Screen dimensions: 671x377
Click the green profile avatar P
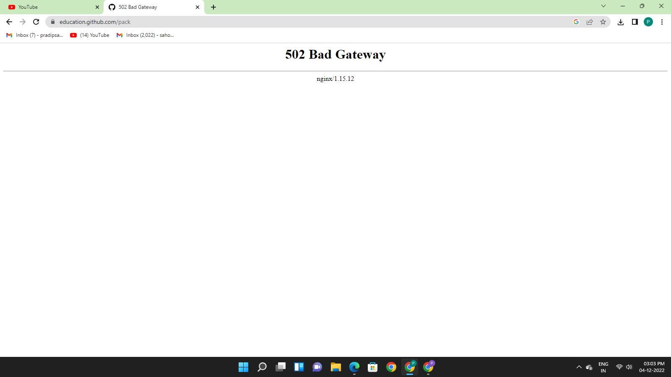[x=648, y=22]
